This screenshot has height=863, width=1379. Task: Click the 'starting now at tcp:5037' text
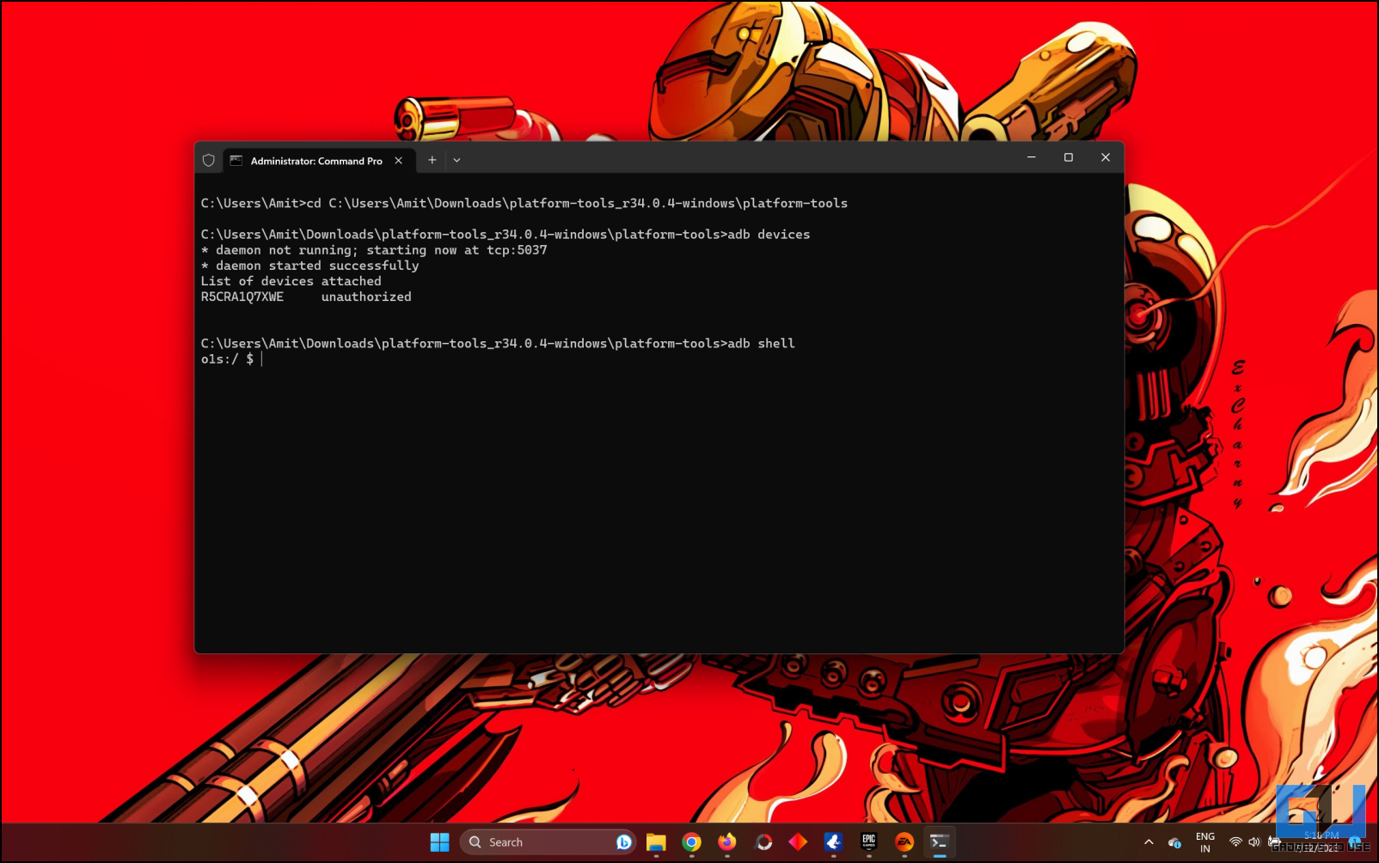[457, 250]
